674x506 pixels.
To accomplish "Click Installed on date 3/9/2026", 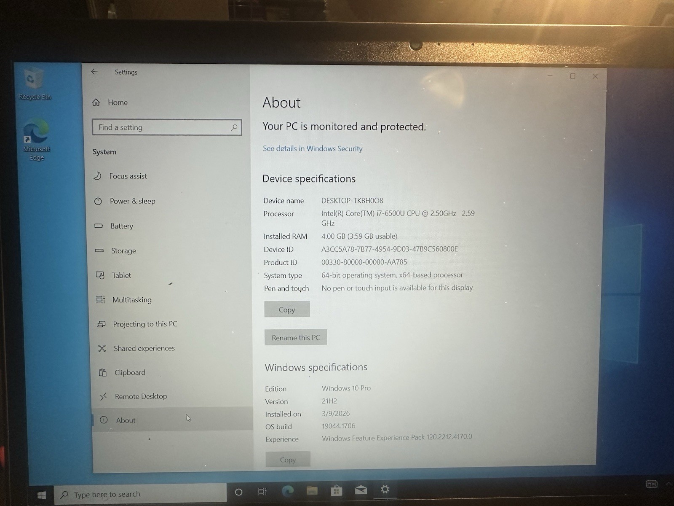I will (x=336, y=413).
